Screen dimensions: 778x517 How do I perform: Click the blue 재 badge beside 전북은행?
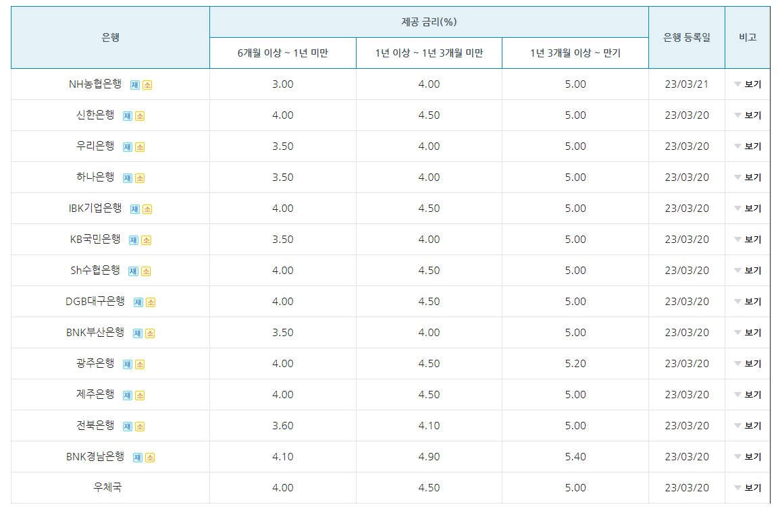click(128, 427)
